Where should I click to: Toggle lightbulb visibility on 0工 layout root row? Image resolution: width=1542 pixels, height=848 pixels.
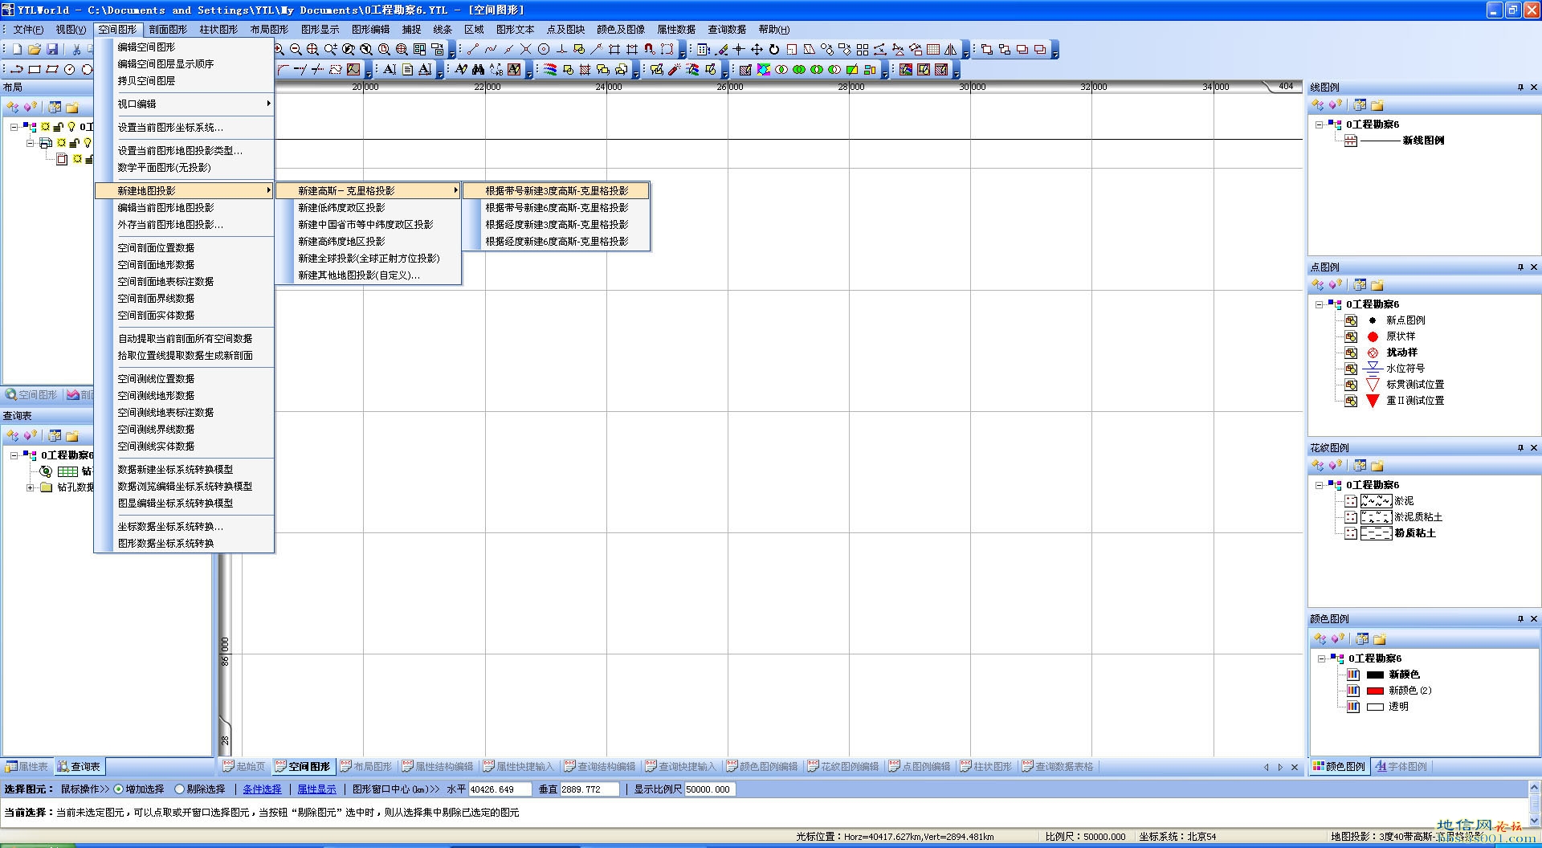71,127
